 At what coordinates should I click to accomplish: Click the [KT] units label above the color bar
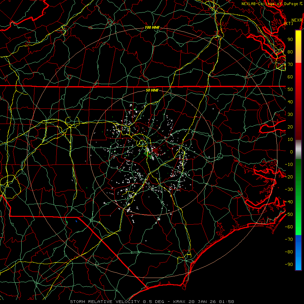coord(288,23)
